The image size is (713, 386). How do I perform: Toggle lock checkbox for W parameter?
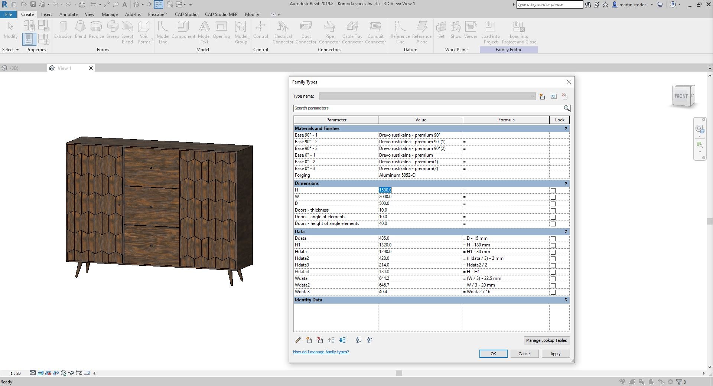click(x=553, y=197)
